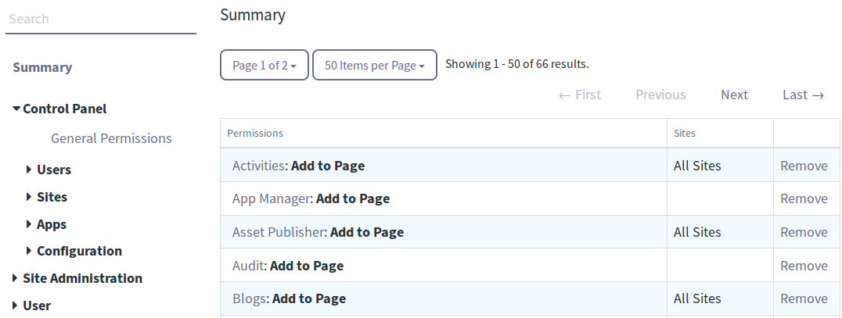This screenshot has height=318, width=842.
Task: Remove the App Manager permission
Action: (x=804, y=198)
